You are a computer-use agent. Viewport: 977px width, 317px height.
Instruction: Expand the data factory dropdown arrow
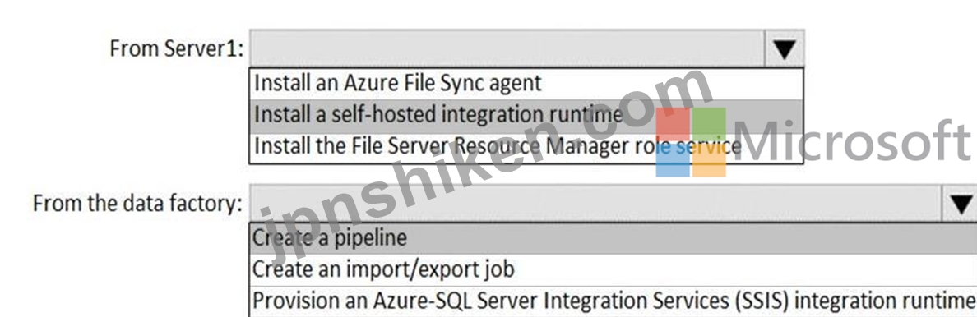pyautogui.click(x=962, y=203)
